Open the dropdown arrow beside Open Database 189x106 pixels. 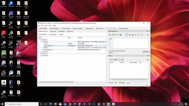[60, 29]
